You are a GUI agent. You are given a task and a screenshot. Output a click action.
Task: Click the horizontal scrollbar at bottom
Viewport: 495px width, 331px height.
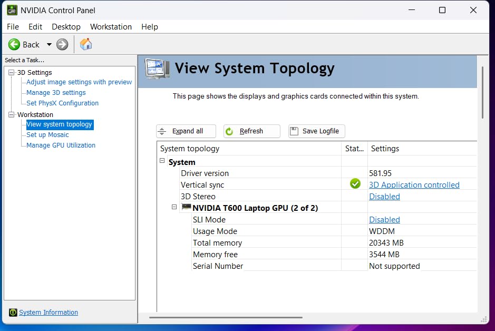(x=226, y=317)
